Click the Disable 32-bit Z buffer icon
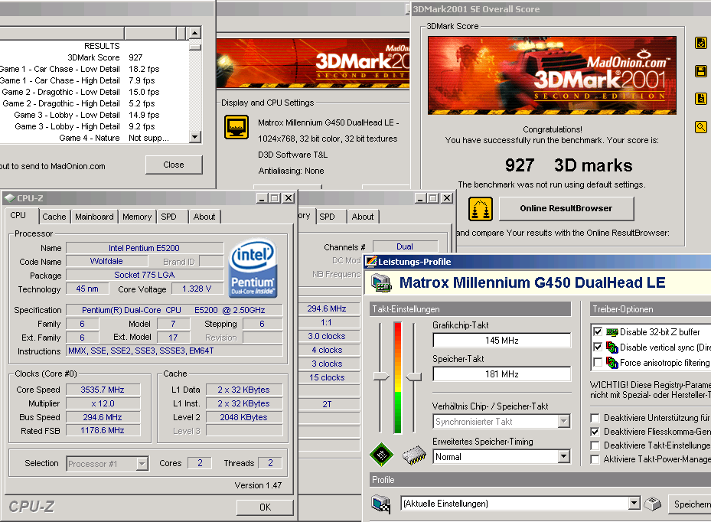This screenshot has width=711, height=522. click(x=612, y=332)
